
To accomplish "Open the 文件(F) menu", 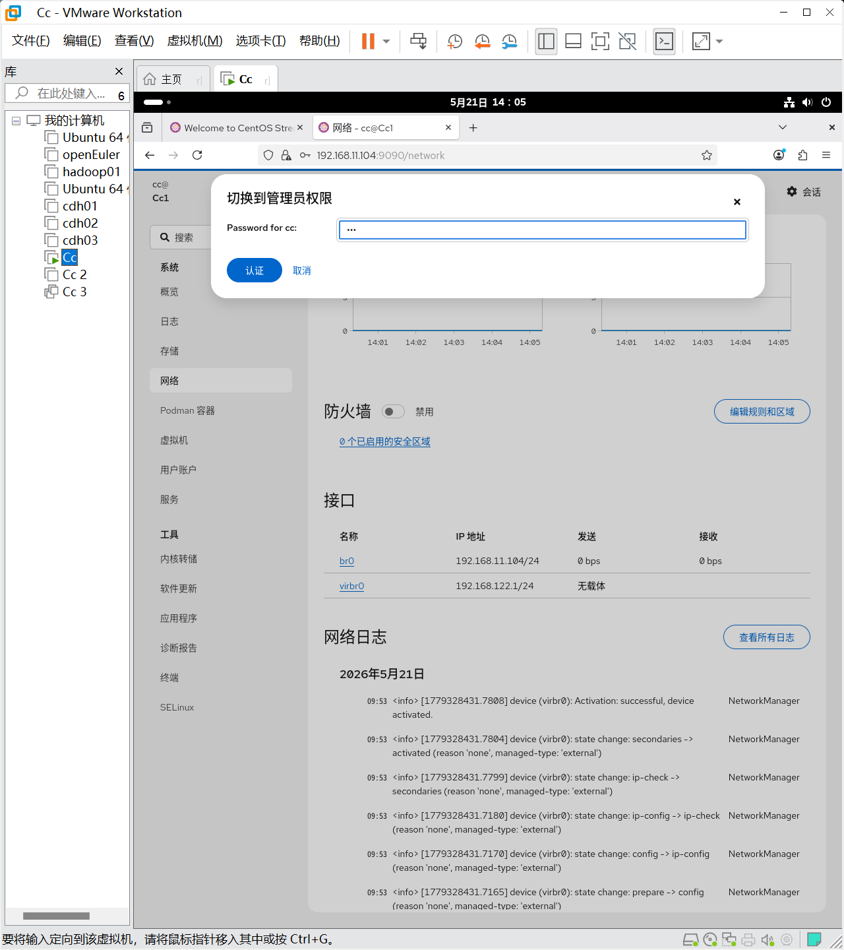I will [31, 41].
